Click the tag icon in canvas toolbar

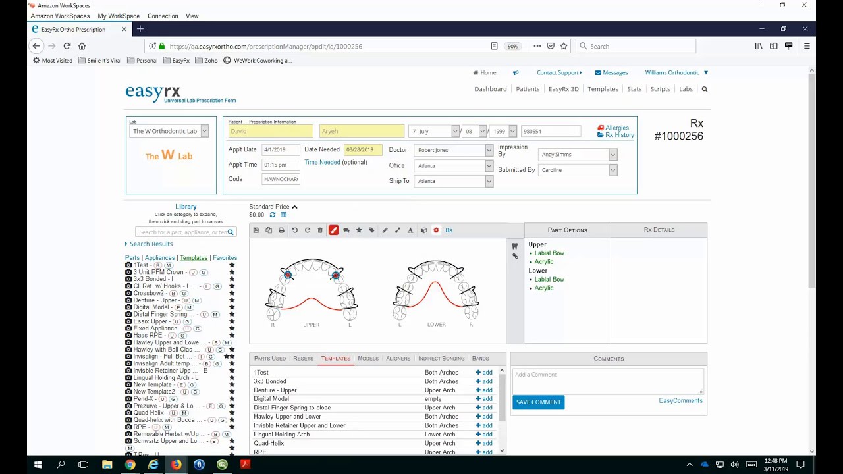(x=371, y=230)
